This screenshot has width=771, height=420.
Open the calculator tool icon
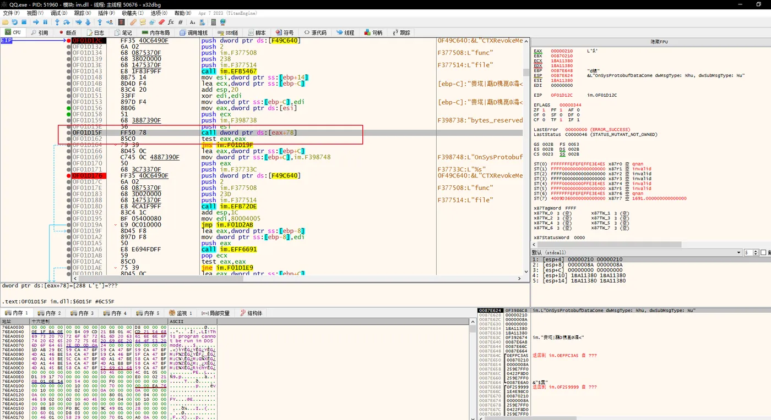(213, 23)
